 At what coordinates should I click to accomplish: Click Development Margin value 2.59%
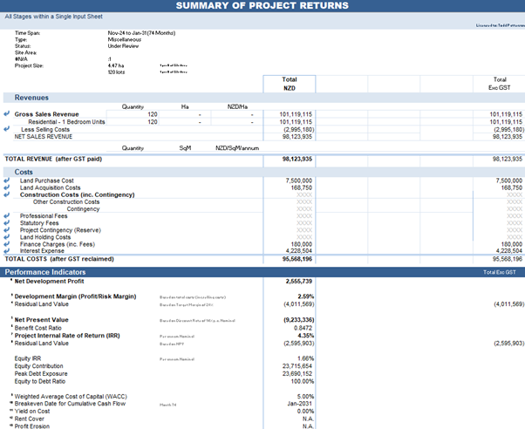(306, 296)
